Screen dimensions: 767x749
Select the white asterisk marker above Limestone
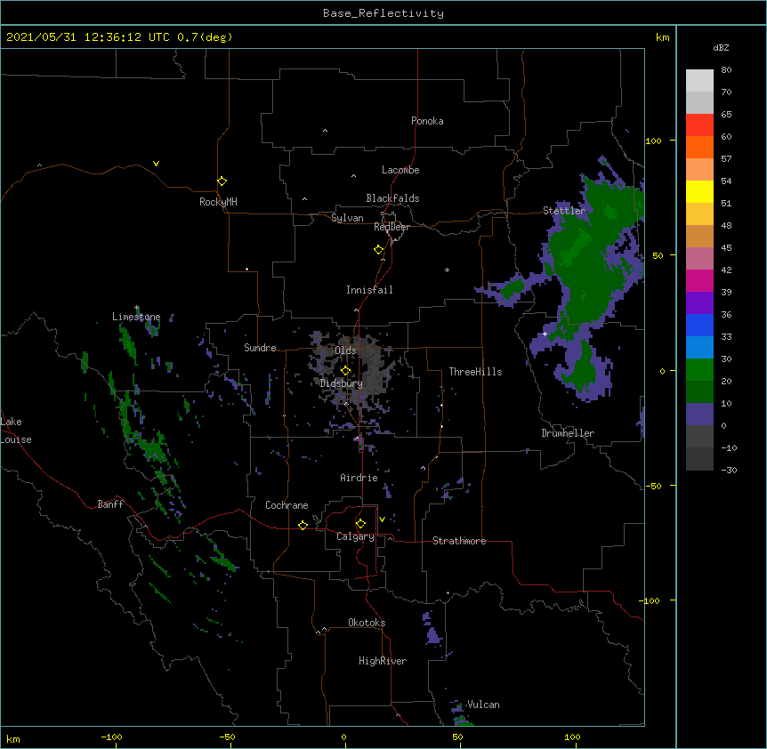(x=137, y=308)
